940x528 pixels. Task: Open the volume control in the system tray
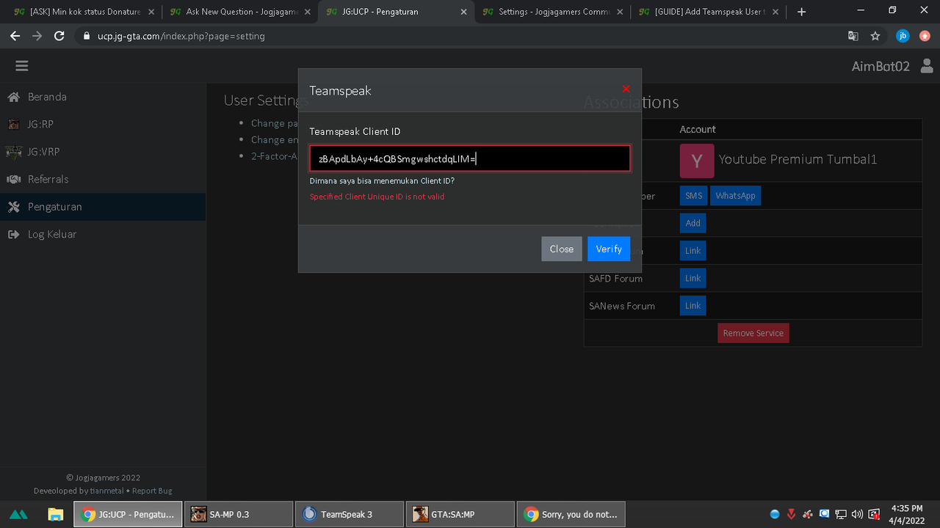(857, 514)
